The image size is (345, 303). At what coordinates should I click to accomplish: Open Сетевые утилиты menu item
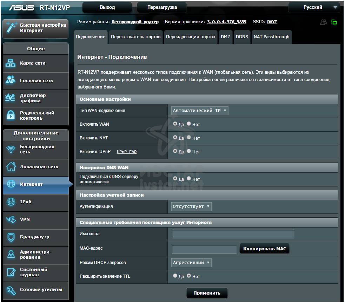pyautogui.click(x=36, y=290)
